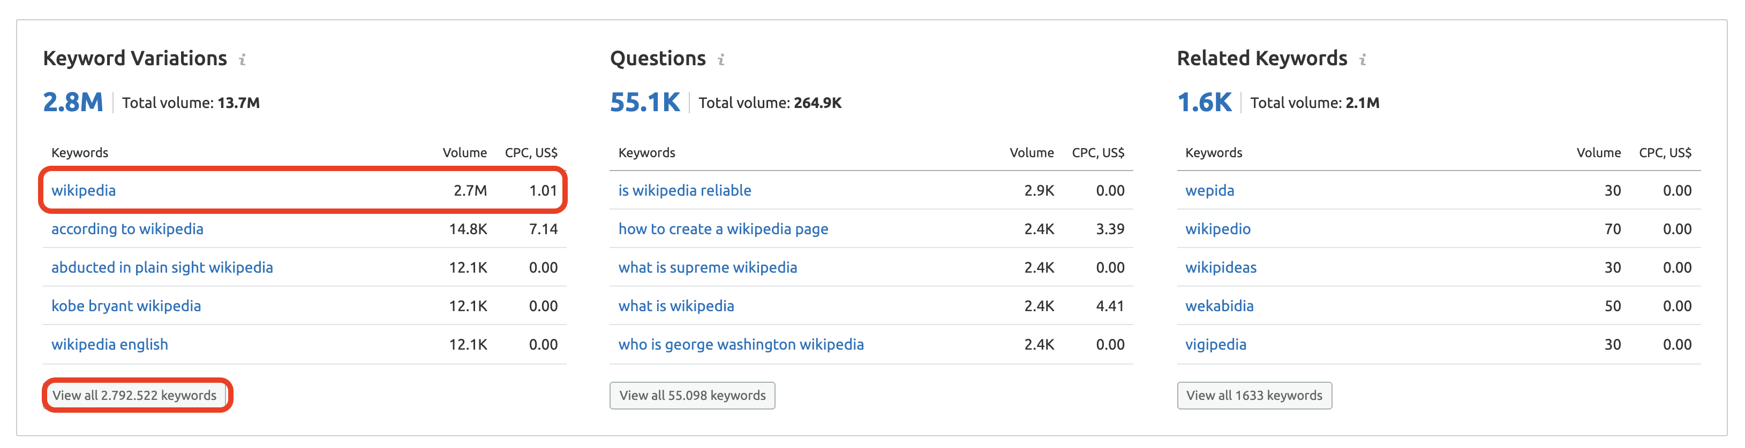Open 'what is wikipedia' question link

(x=676, y=306)
